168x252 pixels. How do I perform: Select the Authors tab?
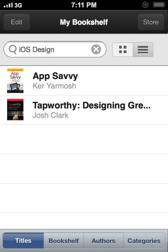coord(103,241)
